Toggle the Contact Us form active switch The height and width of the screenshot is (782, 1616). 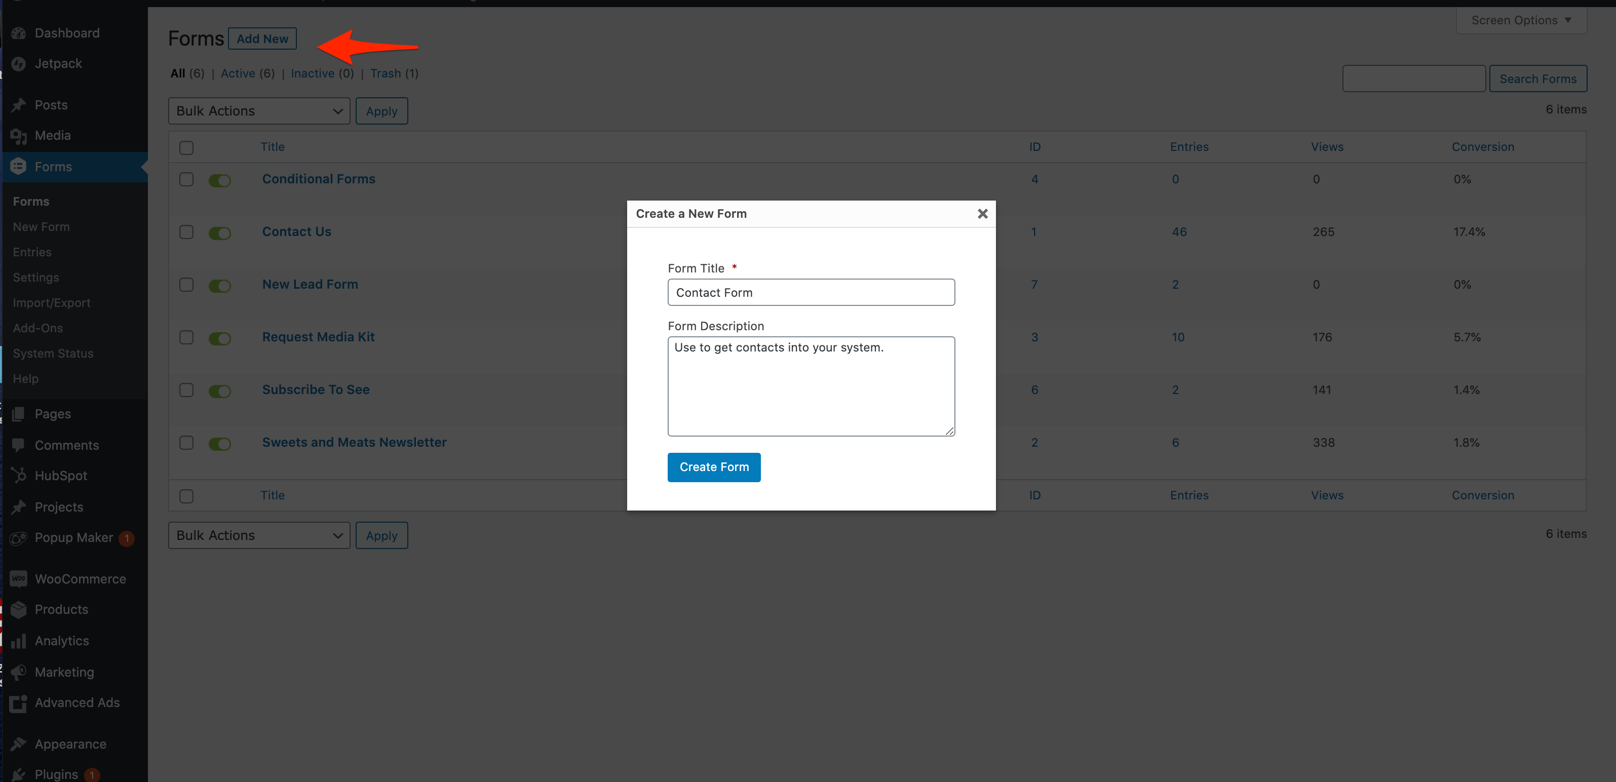click(219, 233)
